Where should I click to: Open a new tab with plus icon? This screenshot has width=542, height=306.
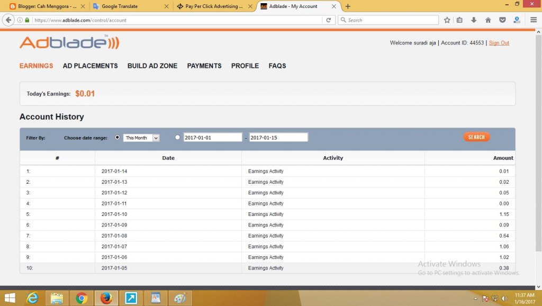348,6
